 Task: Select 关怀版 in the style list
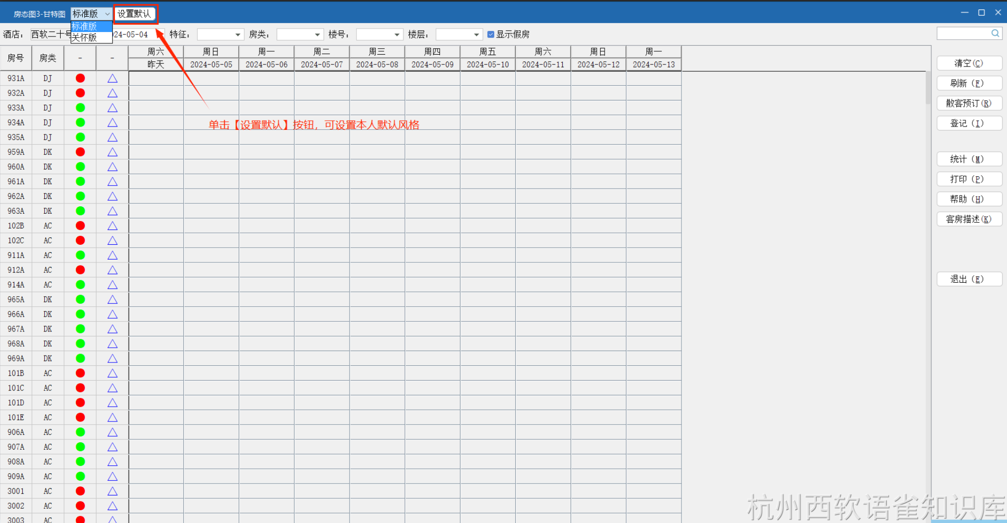coord(92,37)
